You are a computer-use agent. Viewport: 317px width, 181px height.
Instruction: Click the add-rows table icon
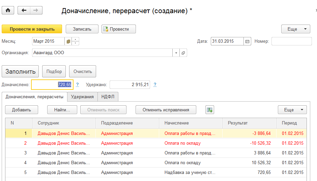(210, 110)
